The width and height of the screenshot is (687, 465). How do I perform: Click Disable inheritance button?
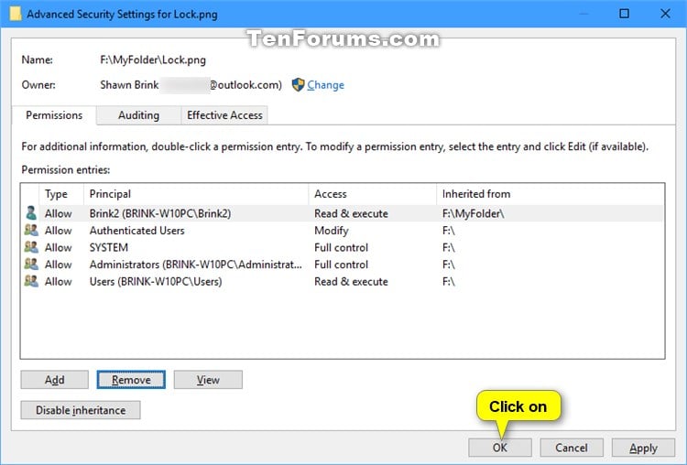point(81,410)
